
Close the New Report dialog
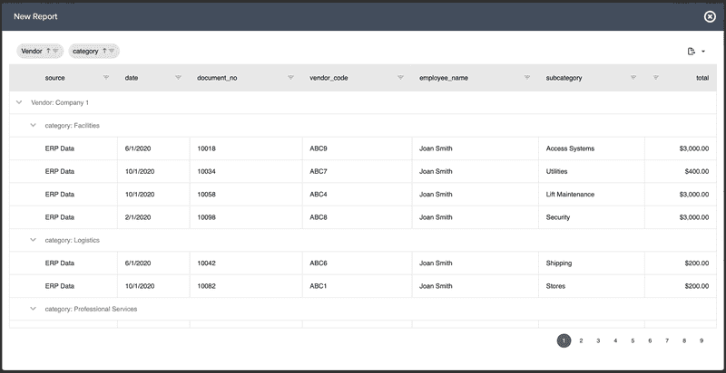point(710,16)
